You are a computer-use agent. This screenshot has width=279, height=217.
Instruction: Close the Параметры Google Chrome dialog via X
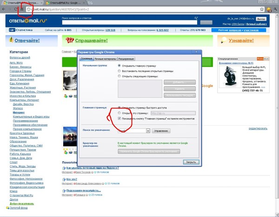196,52
